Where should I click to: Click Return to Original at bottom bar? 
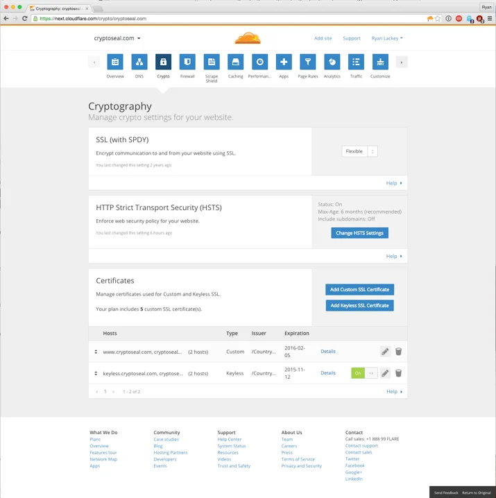click(x=477, y=492)
